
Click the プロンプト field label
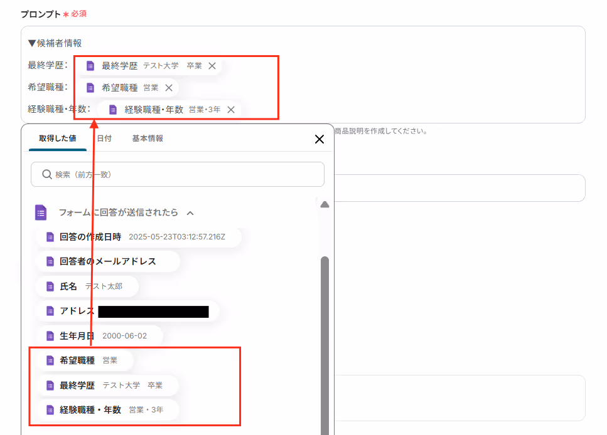[x=41, y=14]
